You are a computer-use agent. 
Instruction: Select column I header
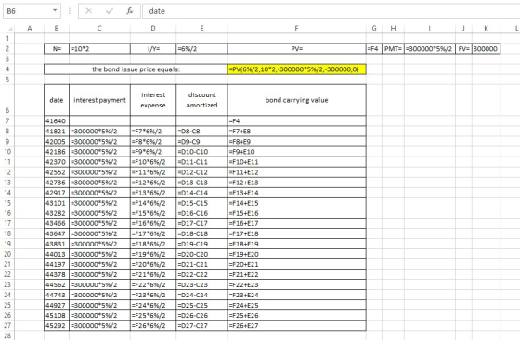[x=429, y=29]
